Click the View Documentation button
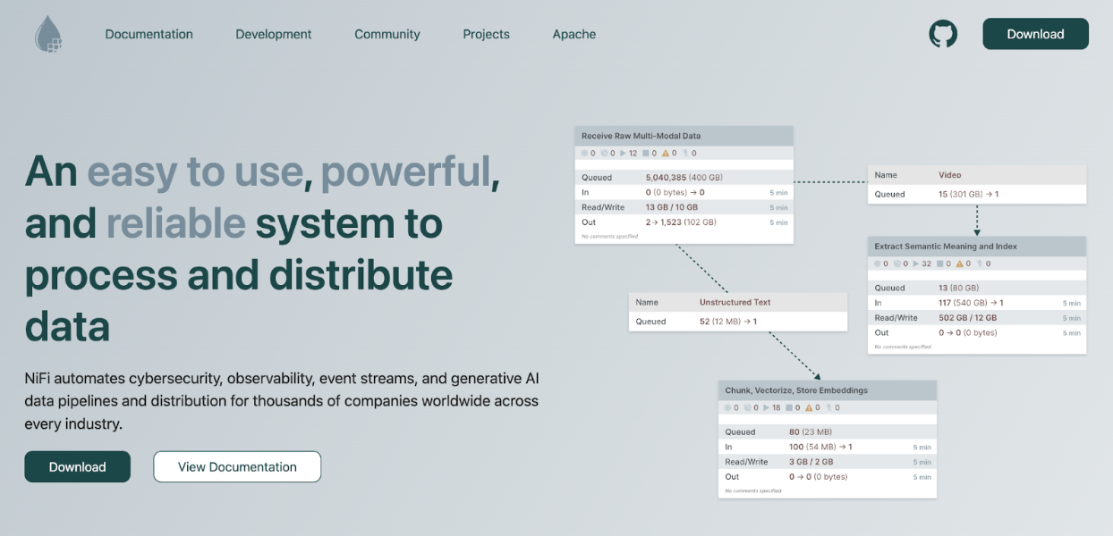The height and width of the screenshot is (536, 1113). click(x=237, y=466)
